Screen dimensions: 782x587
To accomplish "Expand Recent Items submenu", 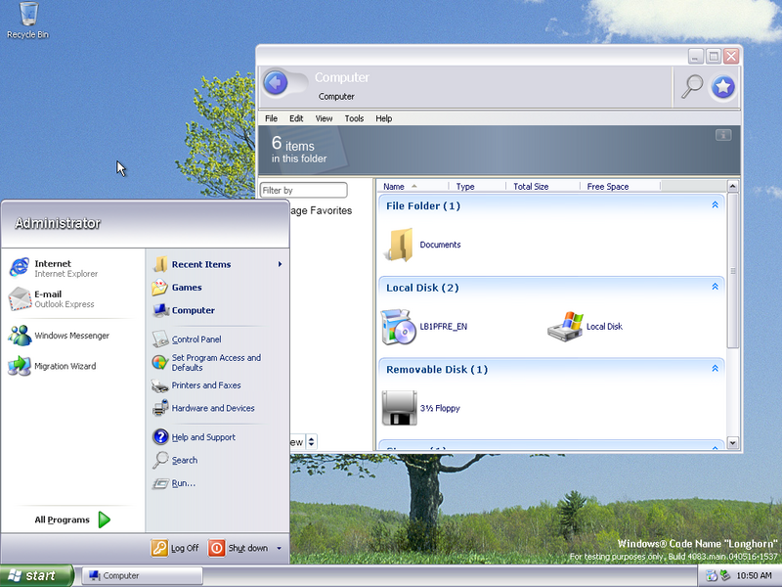I will tap(280, 264).
